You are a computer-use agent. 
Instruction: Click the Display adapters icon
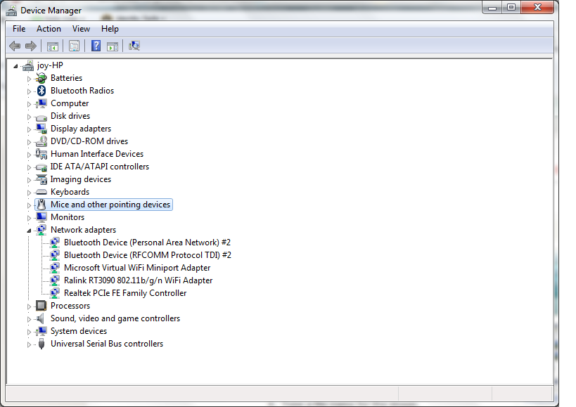[x=41, y=129]
